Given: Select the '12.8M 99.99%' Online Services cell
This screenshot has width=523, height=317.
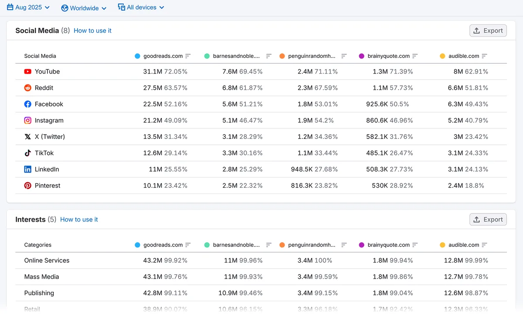Looking at the screenshot, I should 466,260.
